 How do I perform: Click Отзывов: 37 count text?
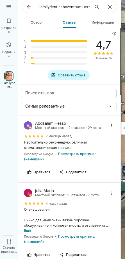(103, 58)
